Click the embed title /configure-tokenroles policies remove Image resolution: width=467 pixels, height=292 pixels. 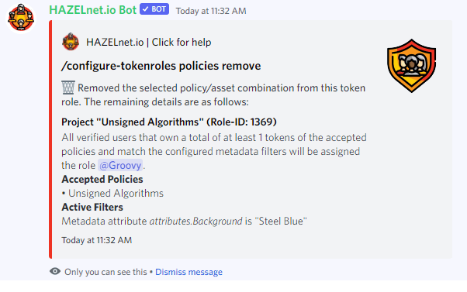tap(161, 66)
